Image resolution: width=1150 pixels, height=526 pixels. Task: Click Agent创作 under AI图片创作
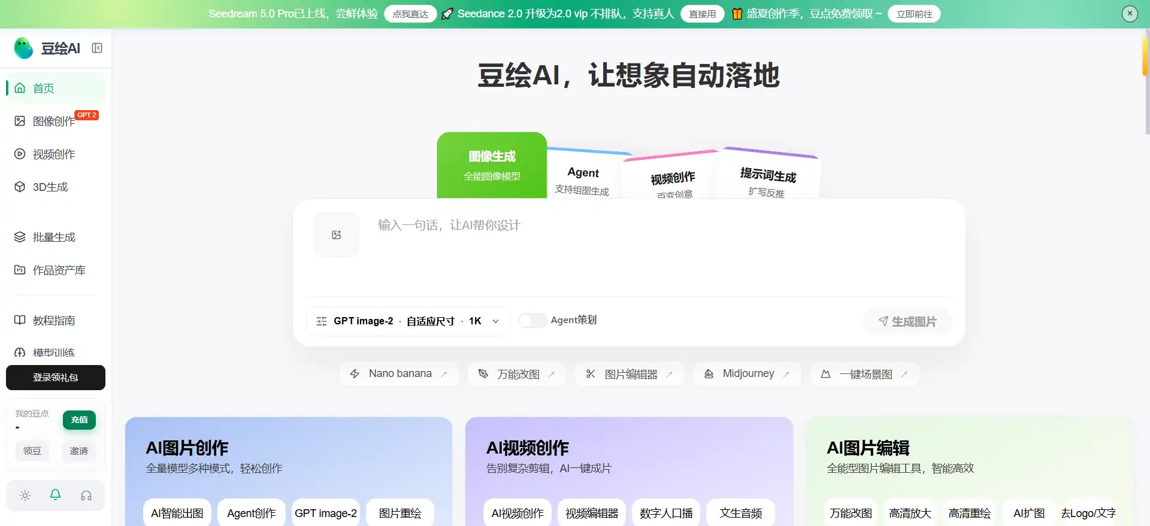coord(252,513)
